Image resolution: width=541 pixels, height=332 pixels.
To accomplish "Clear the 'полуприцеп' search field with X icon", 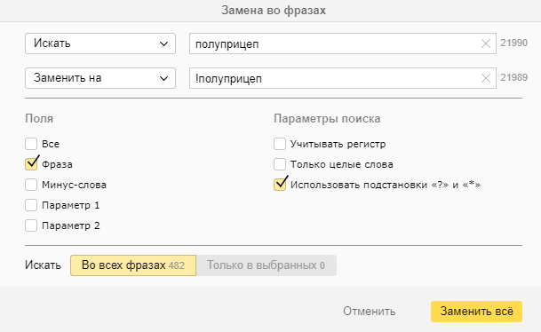I will click(x=485, y=43).
